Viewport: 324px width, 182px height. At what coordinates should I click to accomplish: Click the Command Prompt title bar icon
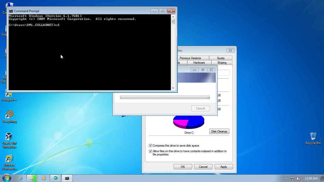click(11, 11)
